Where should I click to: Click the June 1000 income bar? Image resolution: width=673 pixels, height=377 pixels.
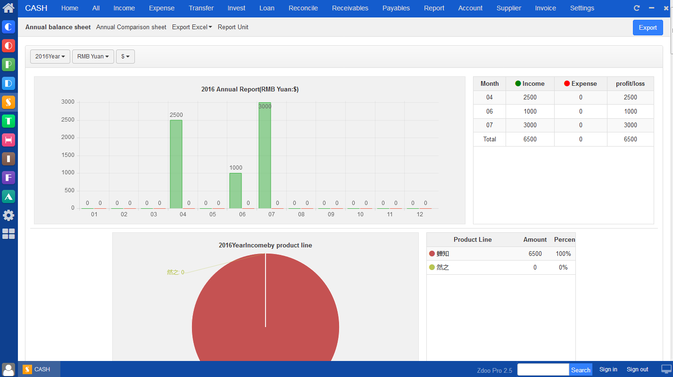tap(235, 191)
